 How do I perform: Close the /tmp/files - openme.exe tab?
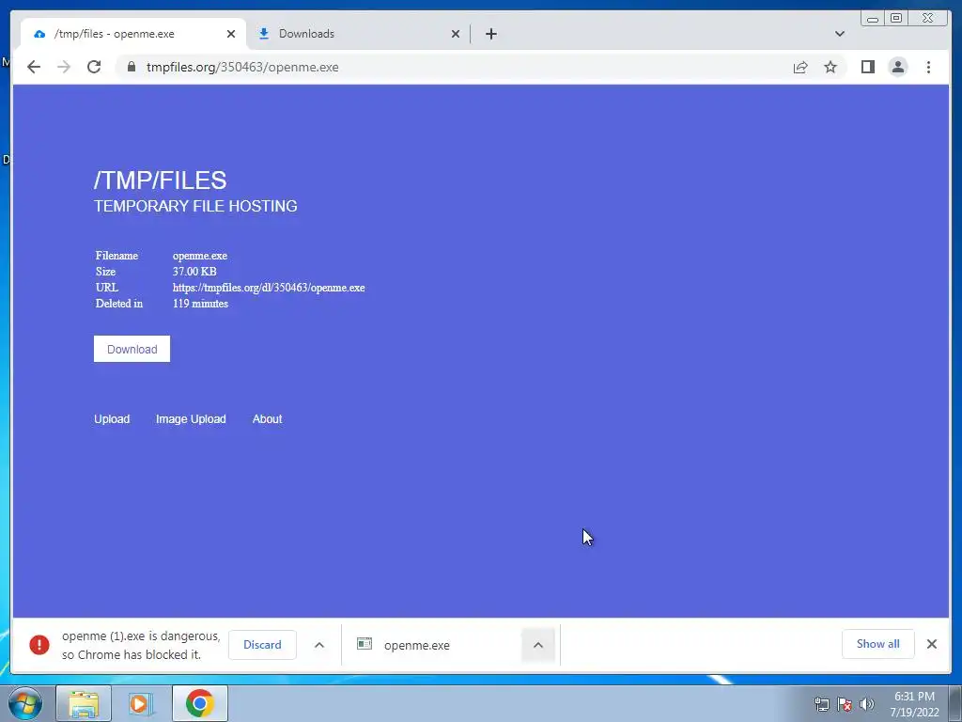(x=231, y=34)
